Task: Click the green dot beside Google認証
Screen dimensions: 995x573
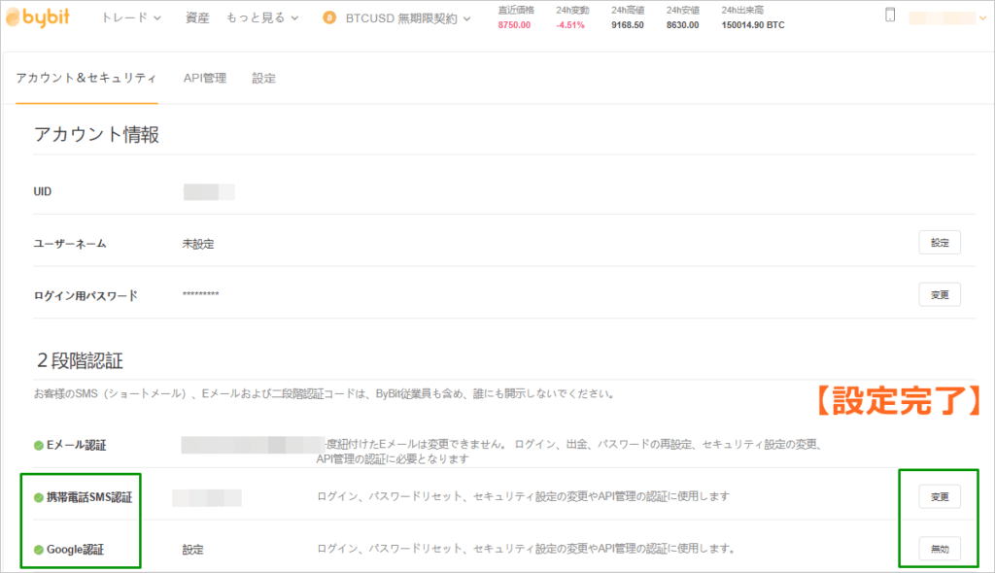Action: [39, 550]
